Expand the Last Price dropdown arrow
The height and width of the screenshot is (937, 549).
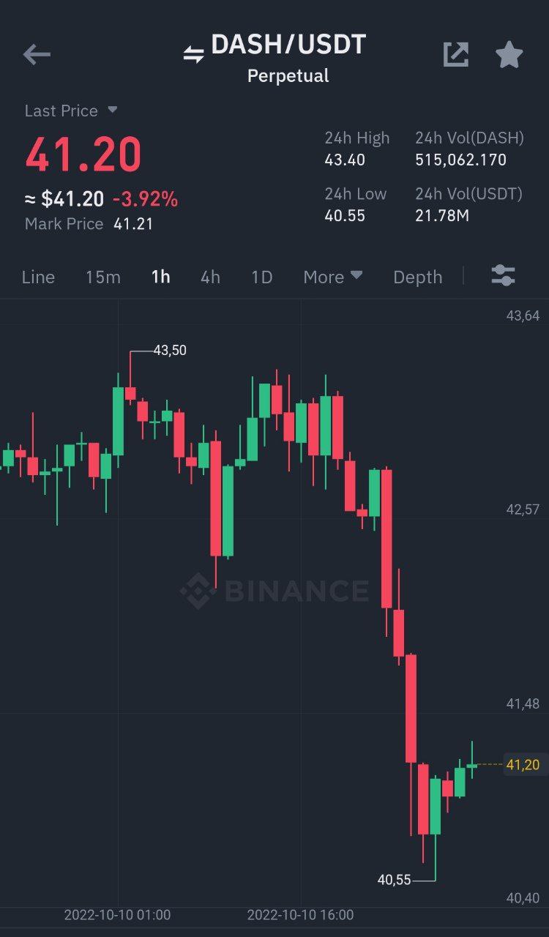(x=113, y=110)
